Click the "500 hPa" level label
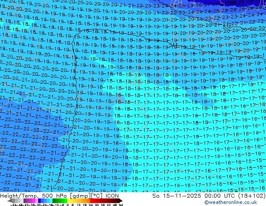The height and width of the screenshot is (206, 266). (x=55, y=196)
